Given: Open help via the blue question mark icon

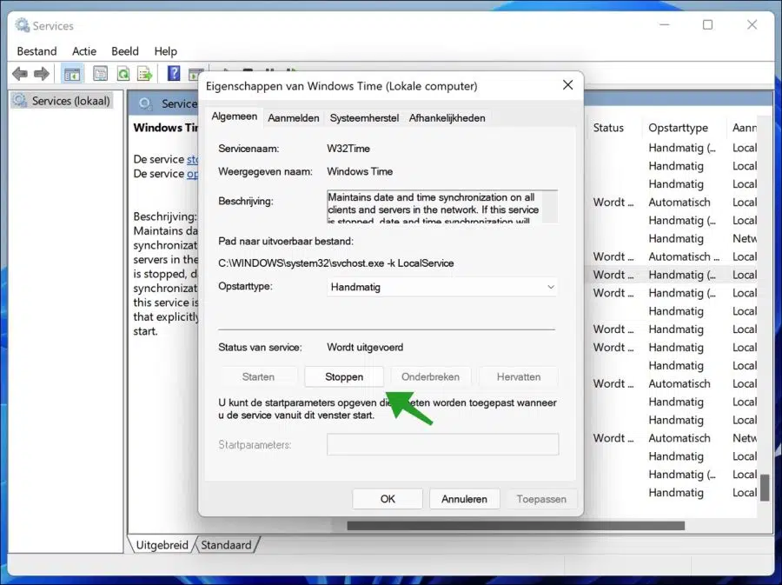Looking at the screenshot, I should pos(174,73).
